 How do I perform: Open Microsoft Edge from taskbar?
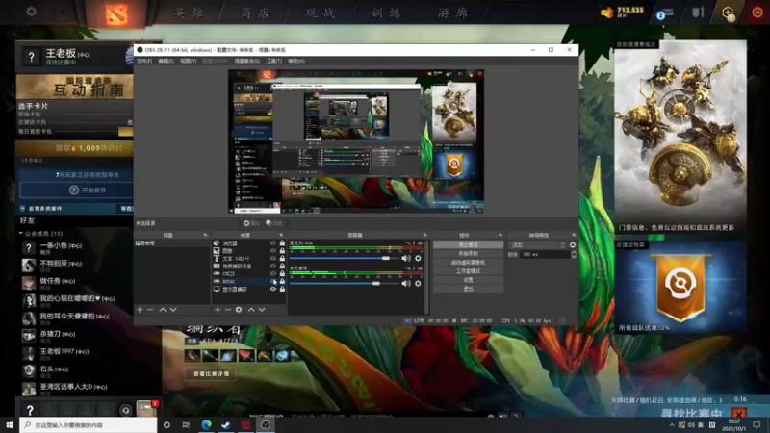click(x=206, y=425)
